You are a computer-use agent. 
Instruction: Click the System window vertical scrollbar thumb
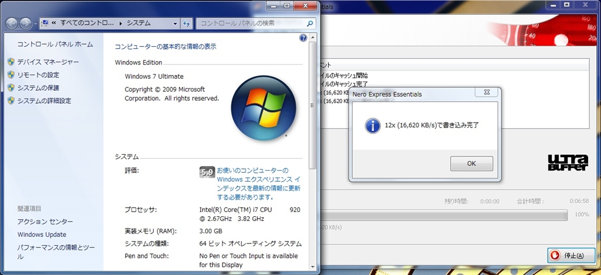[x=313, y=106]
